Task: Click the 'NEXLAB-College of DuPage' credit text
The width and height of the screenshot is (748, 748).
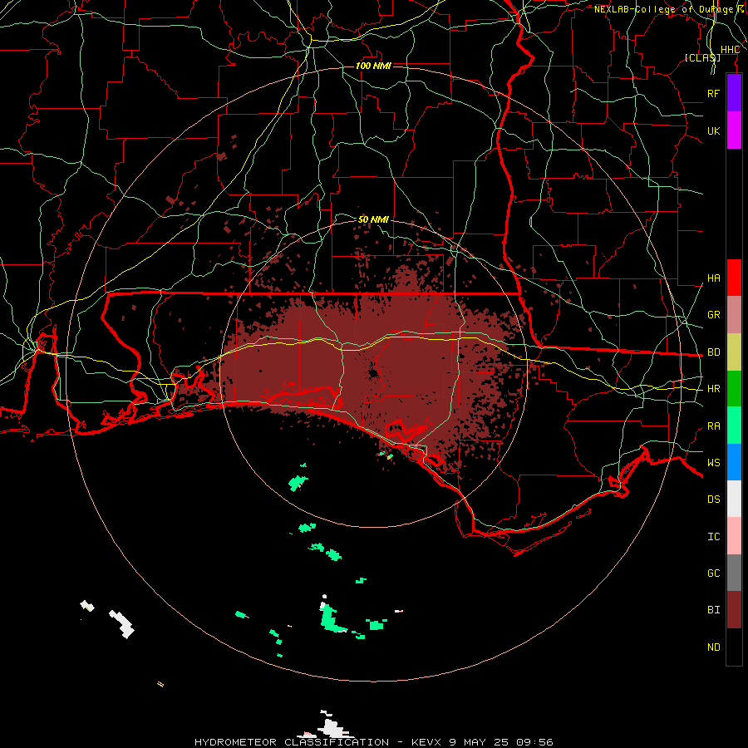Action: click(x=663, y=9)
